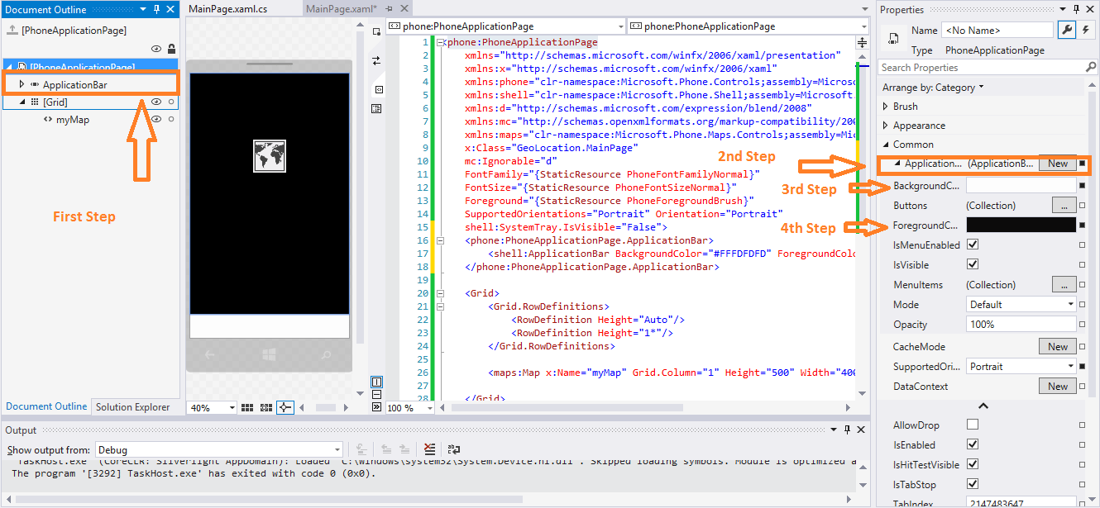Screen dimensions: 1100x508
Task: Toggle word wrap in Output window
Action: [x=454, y=449]
